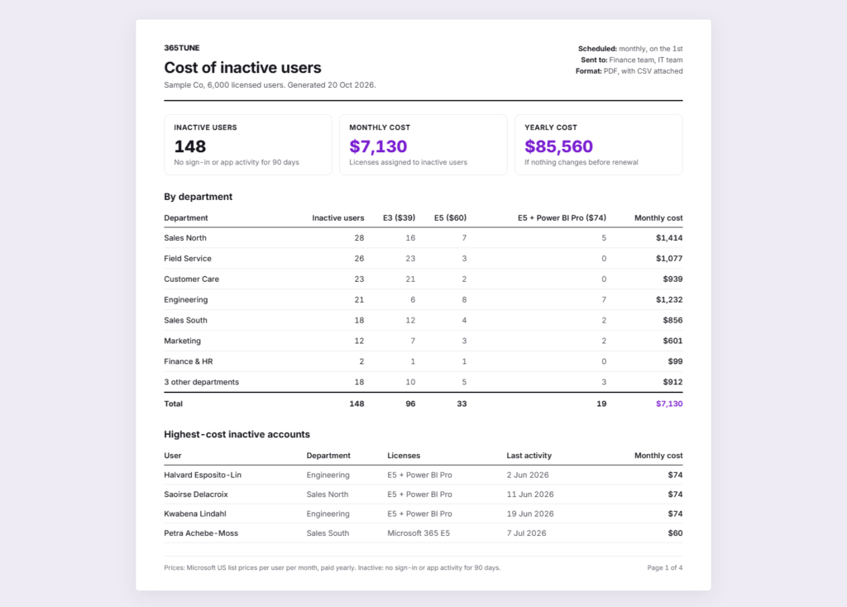
Task: Click the total E5 count 33
Action: (462, 404)
